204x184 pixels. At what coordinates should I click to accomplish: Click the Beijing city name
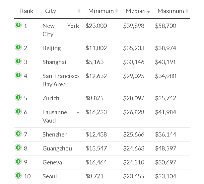coord(52,48)
